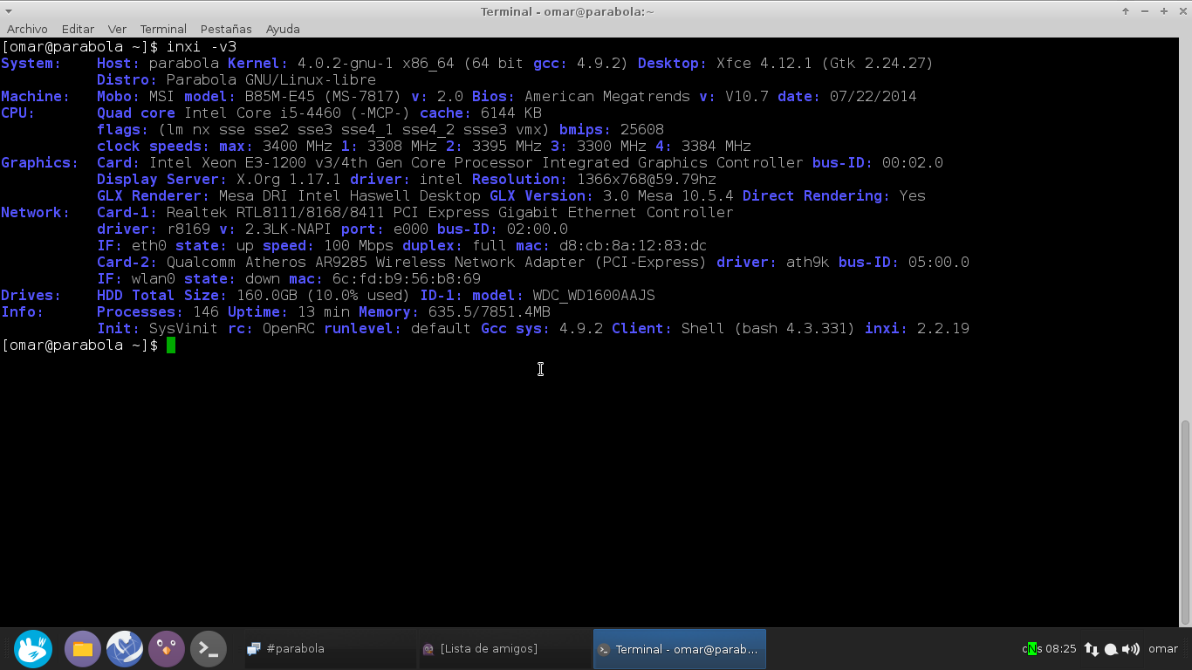Click the bmips value '25608'
Image resolution: width=1192 pixels, height=670 pixels.
coord(642,130)
